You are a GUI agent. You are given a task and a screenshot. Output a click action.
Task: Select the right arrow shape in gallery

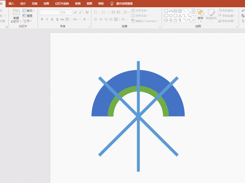tap(166, 20)
